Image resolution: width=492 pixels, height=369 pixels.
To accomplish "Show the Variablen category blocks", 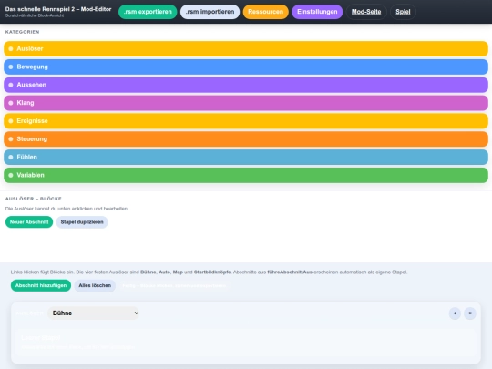I will point(246,175).
